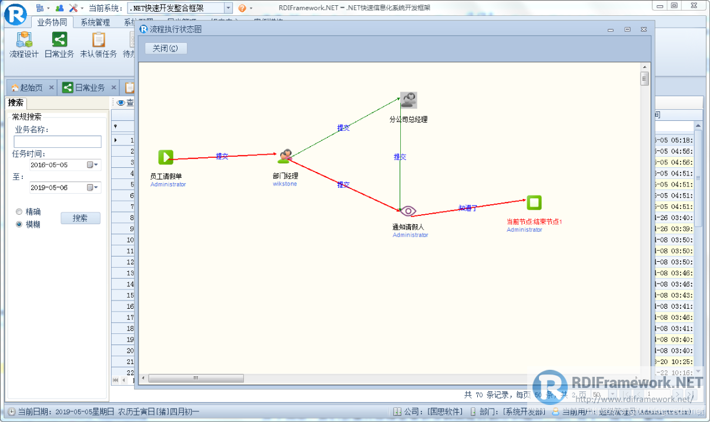
Task: Click the clock icon beside 当前日期
Action: 12,412
